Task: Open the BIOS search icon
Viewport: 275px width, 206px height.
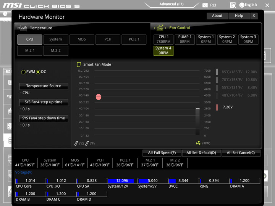Action: point(233,5)
